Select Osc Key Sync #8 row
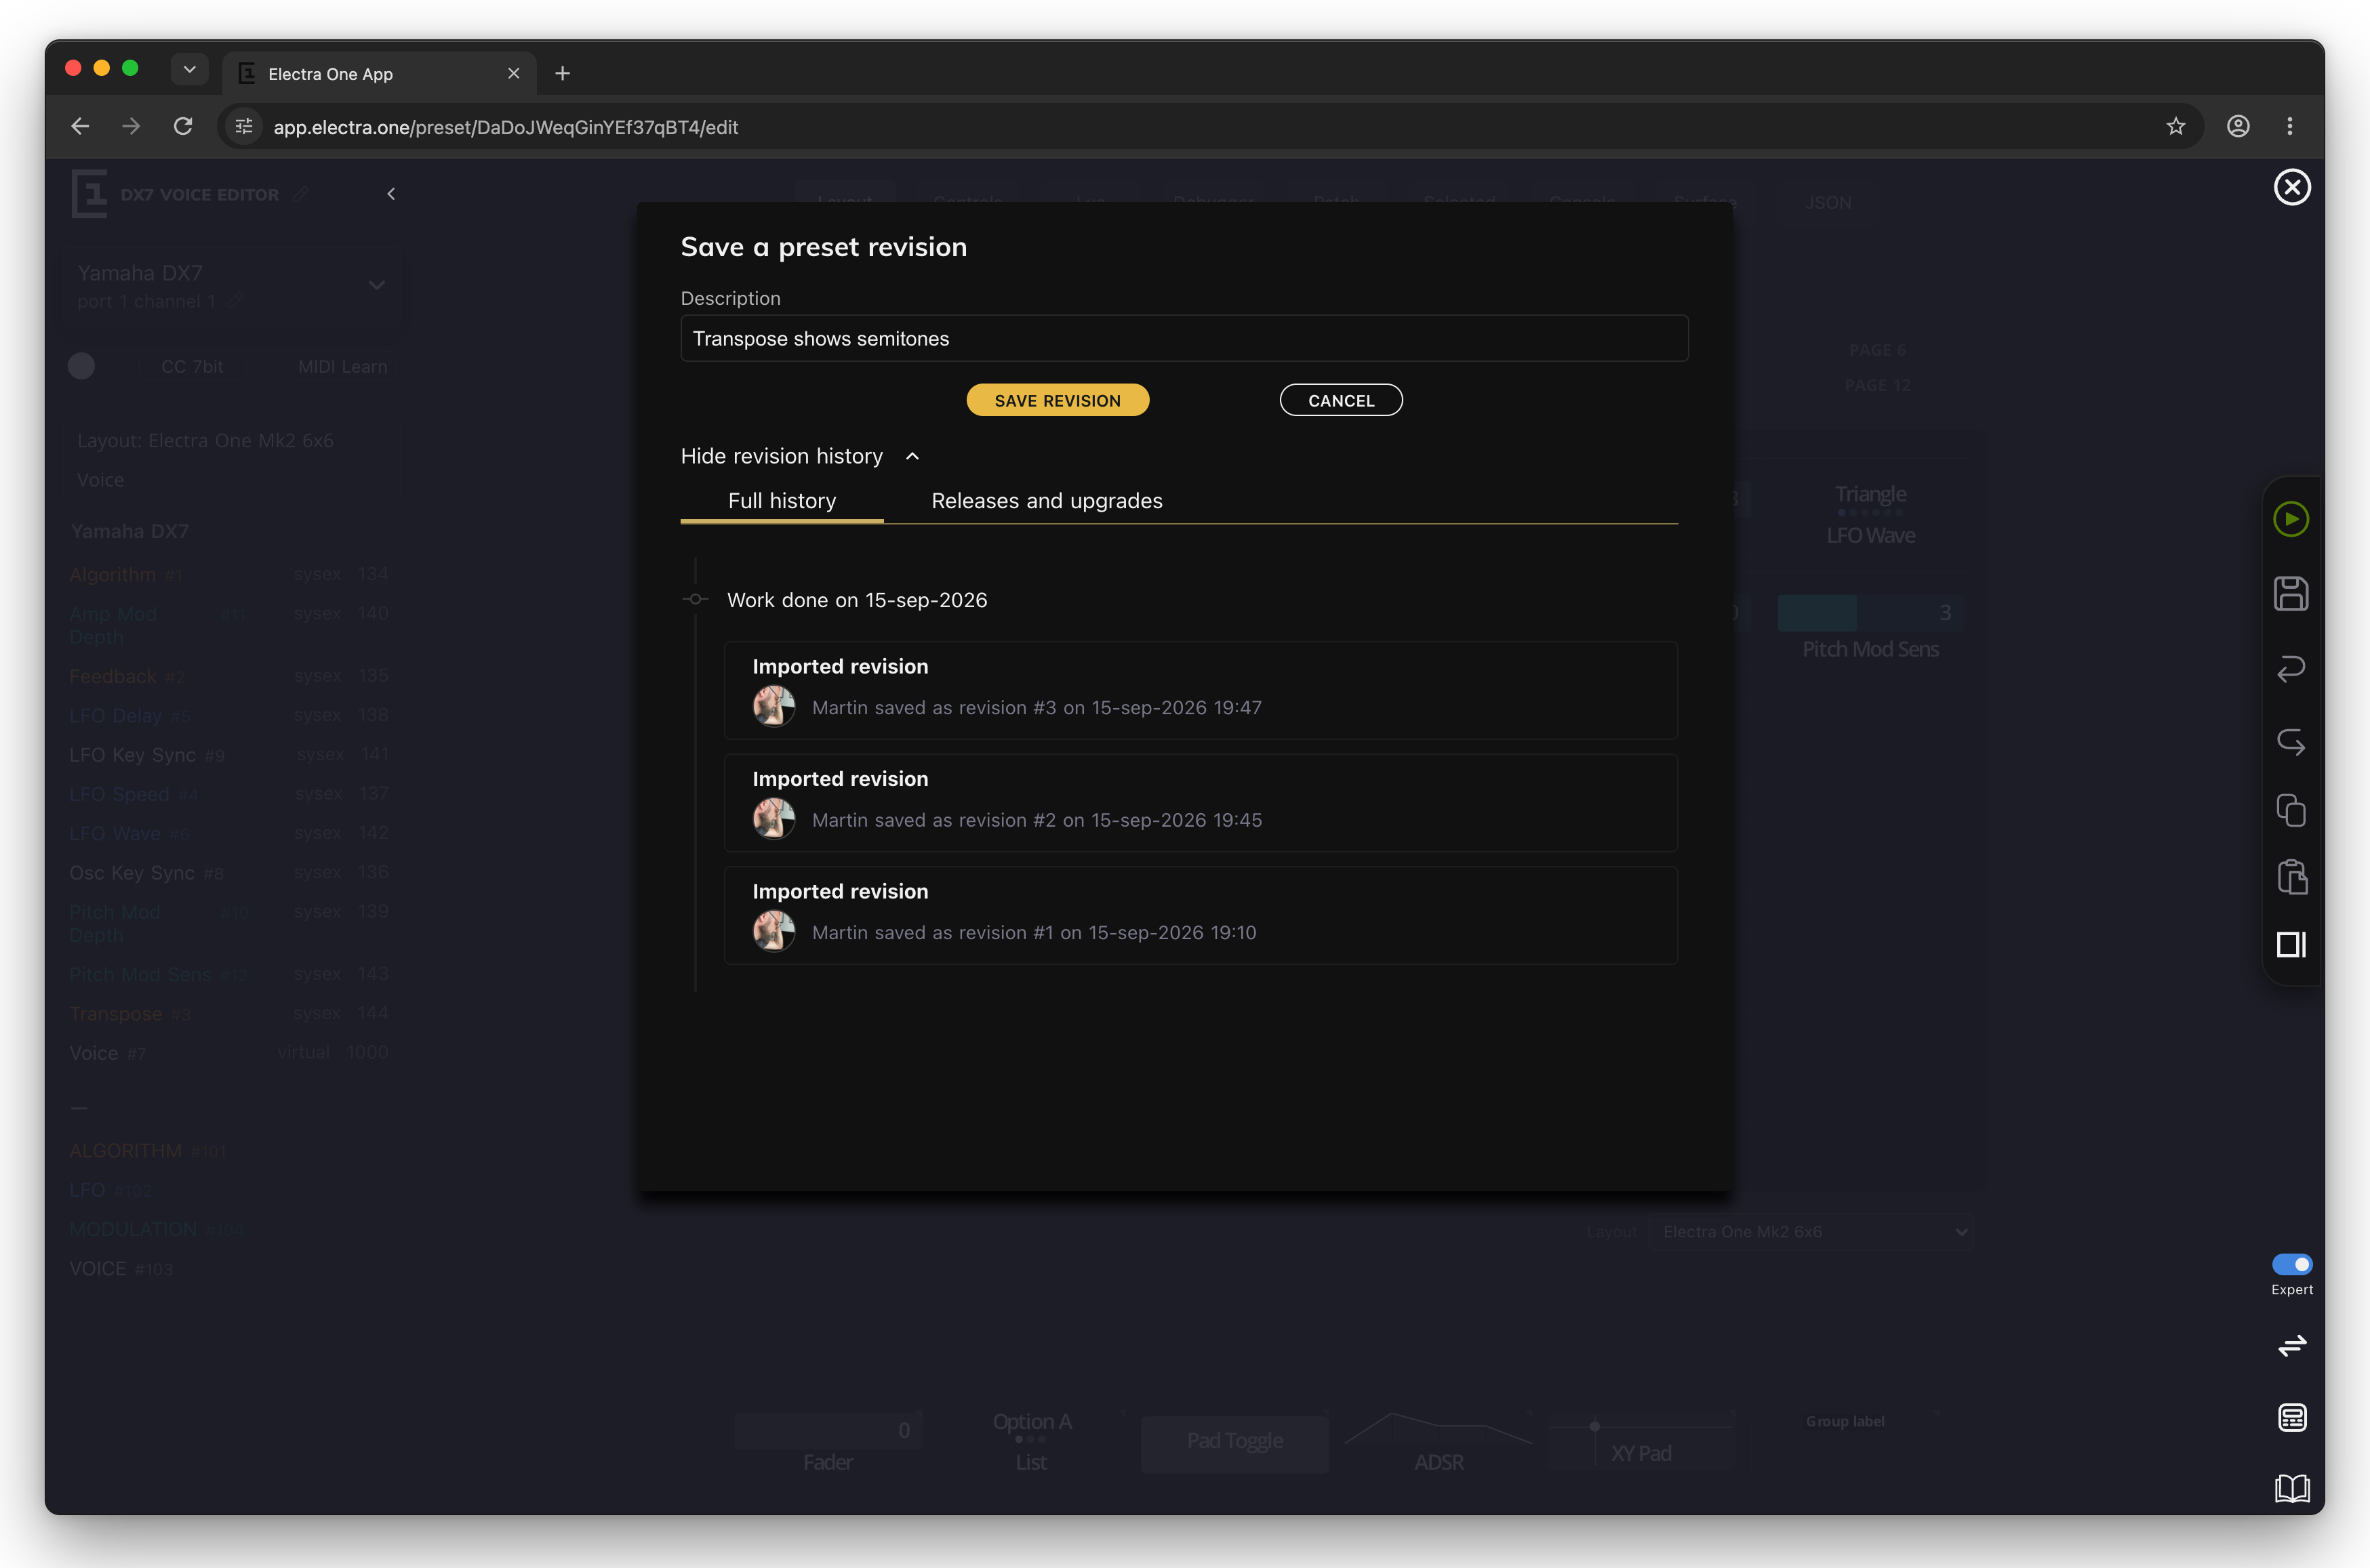Viewport: 2370px width, 1568px height. 229,873
